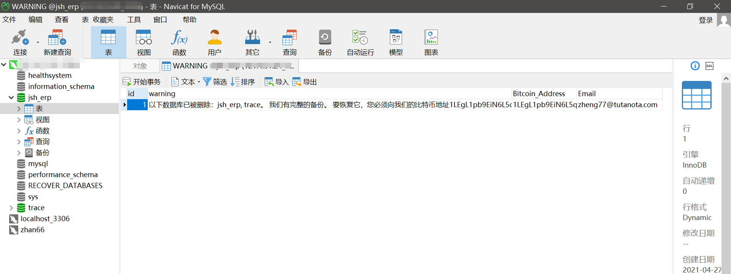Open the 连接 connection tool

tap(20, 42)
